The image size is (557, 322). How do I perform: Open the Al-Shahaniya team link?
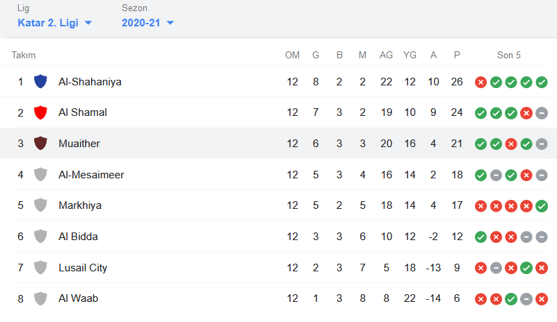click(90, 82)
